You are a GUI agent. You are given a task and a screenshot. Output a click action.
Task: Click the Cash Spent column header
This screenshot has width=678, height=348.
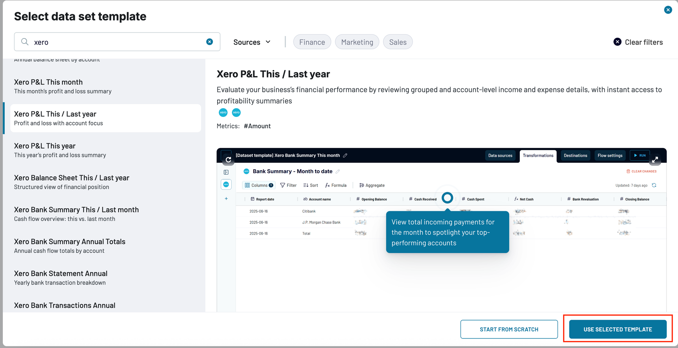[x=473, y=199]
